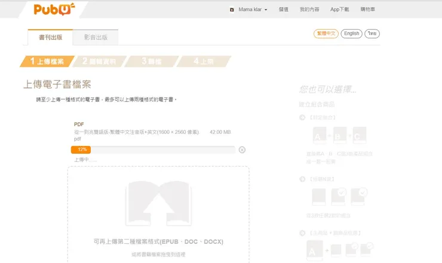The width and height of the screenshot is (442, 263).
Task: Select step 1 上傳檔案
Action: pyautogui.click(x=47, y=61)
